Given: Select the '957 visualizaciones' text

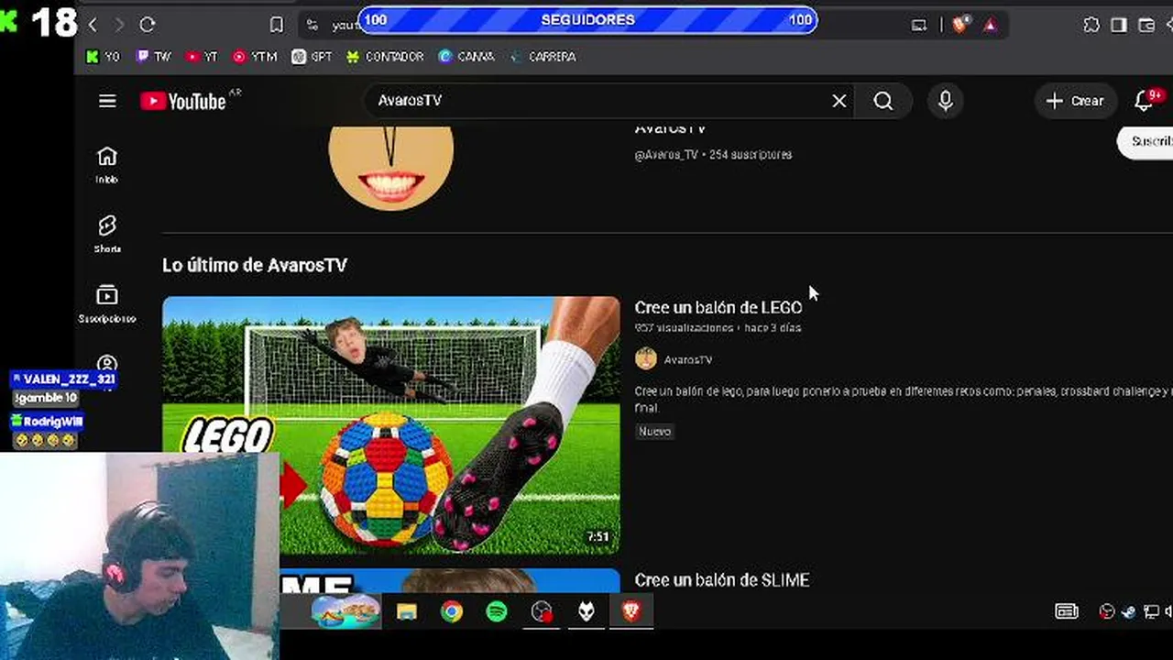Looking at the screenshot, I should click(684, 328).
